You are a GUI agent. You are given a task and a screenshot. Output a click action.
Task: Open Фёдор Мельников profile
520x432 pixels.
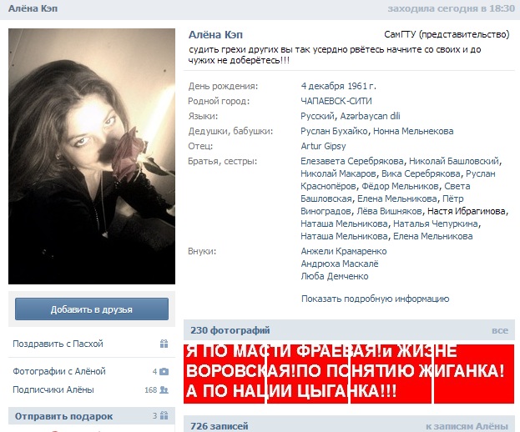coord(400,186)
